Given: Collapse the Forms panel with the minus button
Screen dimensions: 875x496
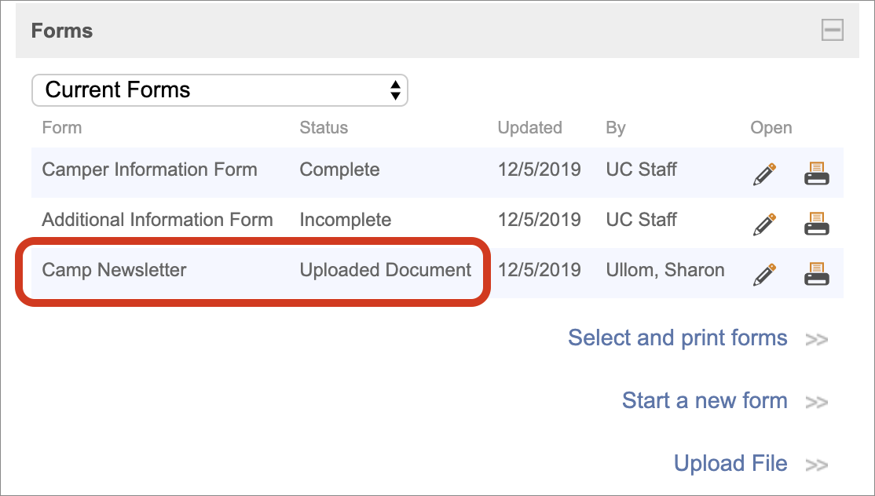Looking at the screenshot, I should (832, 31).
